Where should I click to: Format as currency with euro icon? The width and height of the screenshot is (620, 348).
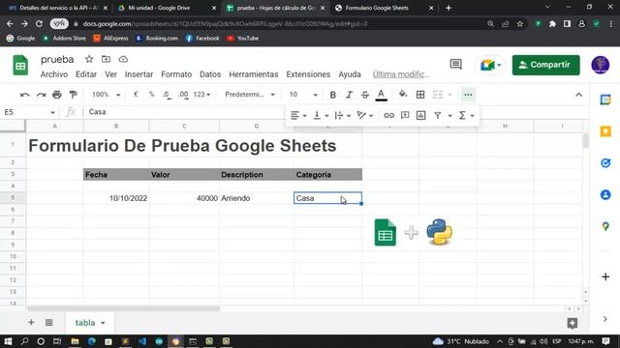click(x=136, y=95)
